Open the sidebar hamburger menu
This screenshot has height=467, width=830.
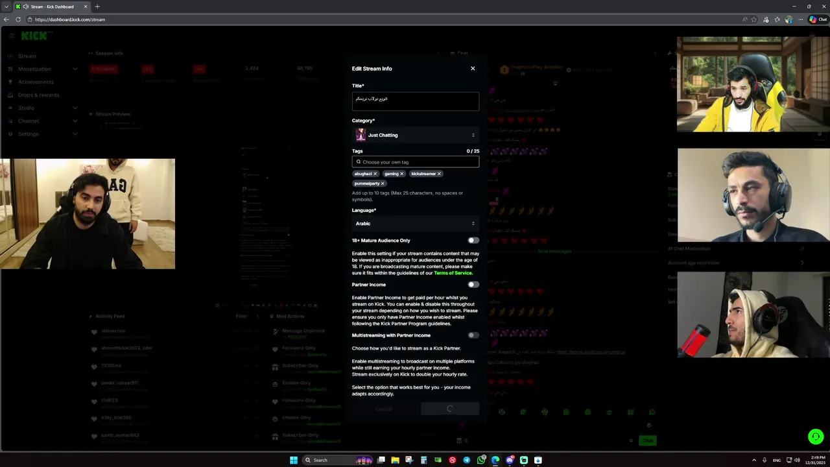point(11,36)
